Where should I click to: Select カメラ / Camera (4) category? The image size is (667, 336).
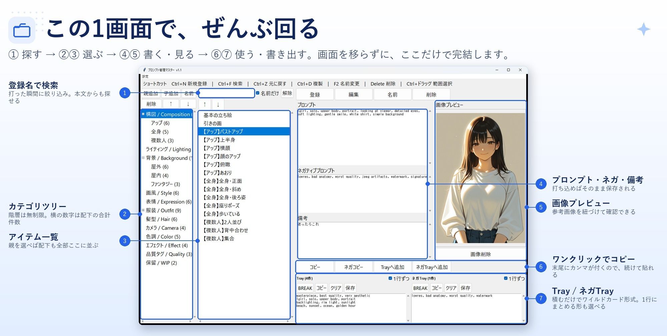[165, 228]
